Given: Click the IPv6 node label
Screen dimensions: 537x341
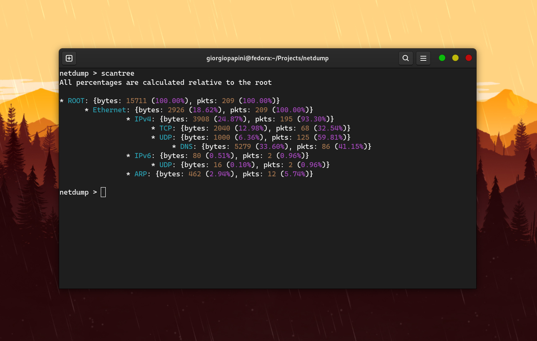Looking at the screenshot, I should pos(143,156).
